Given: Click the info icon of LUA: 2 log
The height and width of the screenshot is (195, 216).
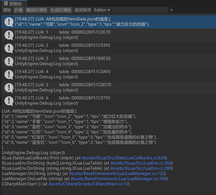Looking at the screenshot, I should tap(8, 48).
